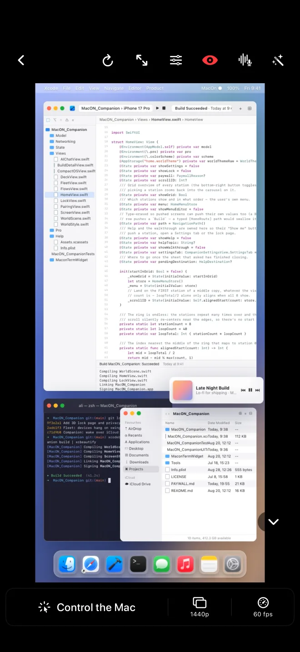Open Finder from the Dock
This screenshot has width=300, height=652.
[67, 564]
